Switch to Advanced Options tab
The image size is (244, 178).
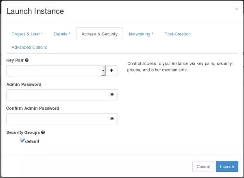point(29,47)
